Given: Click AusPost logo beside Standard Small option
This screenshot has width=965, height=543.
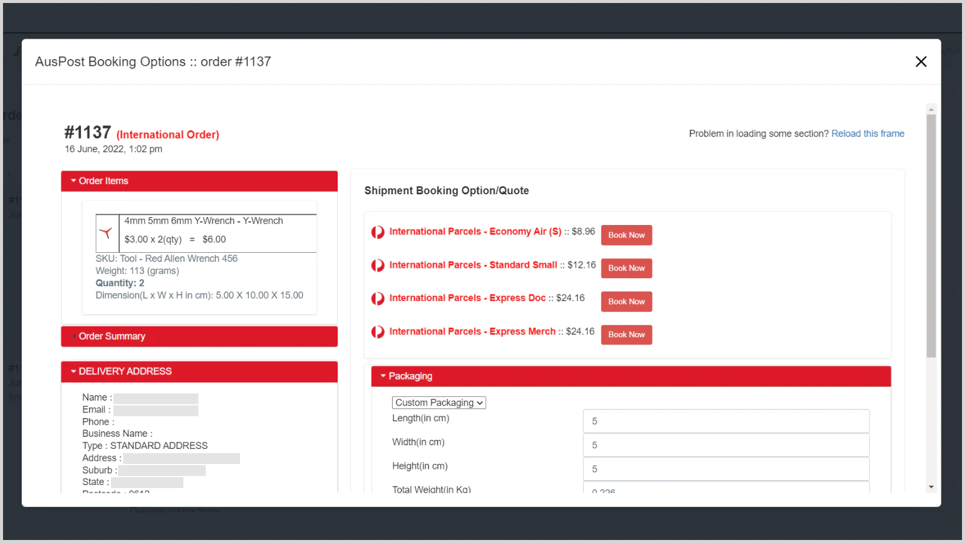Looking at the screenshot, I should point(378,265).
